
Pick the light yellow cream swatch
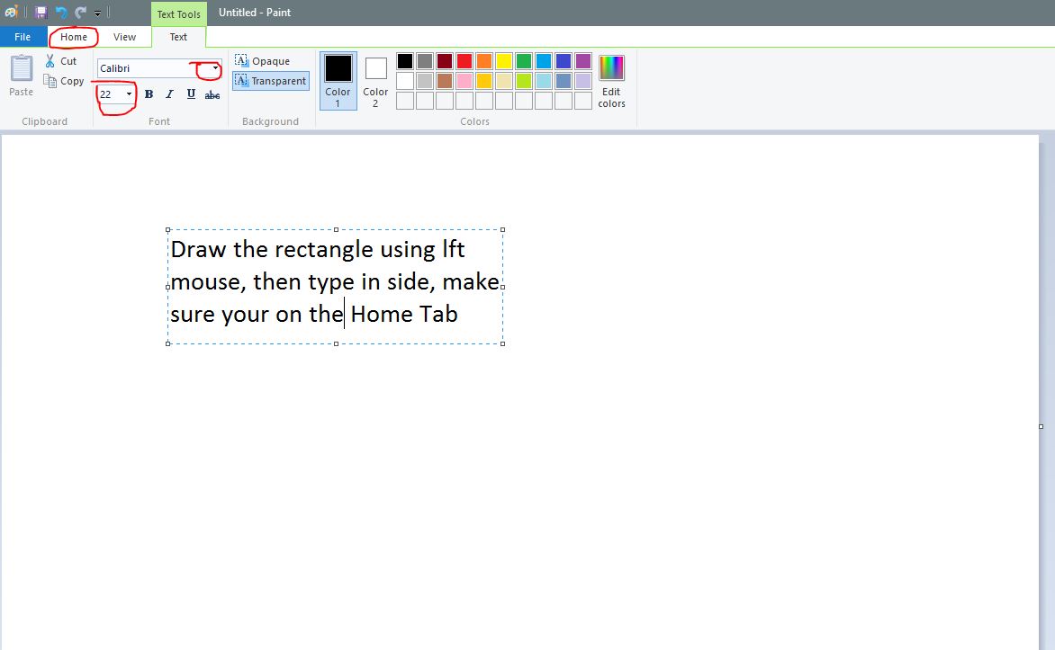pyautogui.click(x=504, y=81)
